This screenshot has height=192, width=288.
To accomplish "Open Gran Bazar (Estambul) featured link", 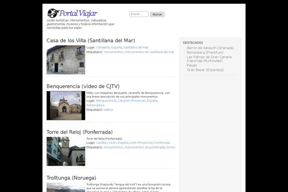I will 205,70.
